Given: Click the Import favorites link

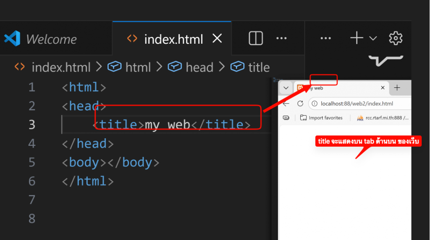Looking at the screenshot, I should click(325, 118).
